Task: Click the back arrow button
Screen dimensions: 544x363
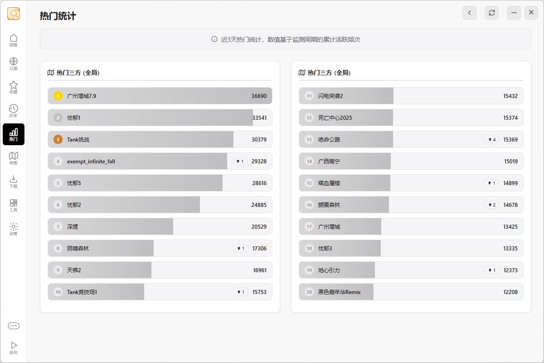Action: pyautogui.click(x=470, y=13)
